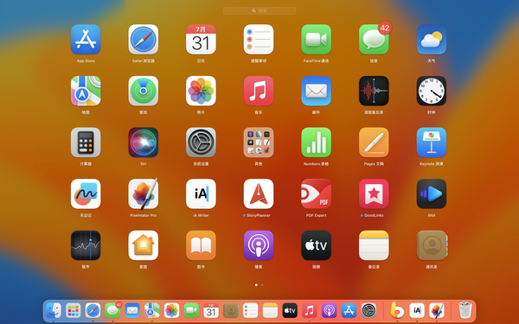Image resolution: width=519 pixels, height=324 pixels.
Task: Open System Settings from the Dock
Action: click(368, 310)
